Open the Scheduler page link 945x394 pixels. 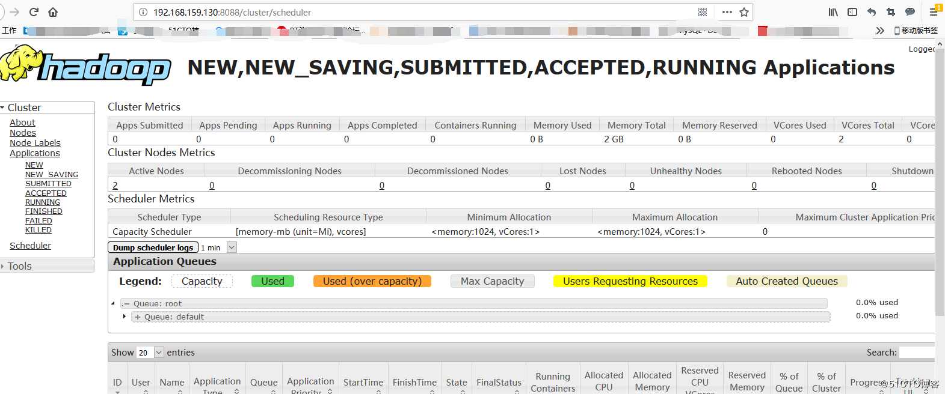[x=30, y=246]
